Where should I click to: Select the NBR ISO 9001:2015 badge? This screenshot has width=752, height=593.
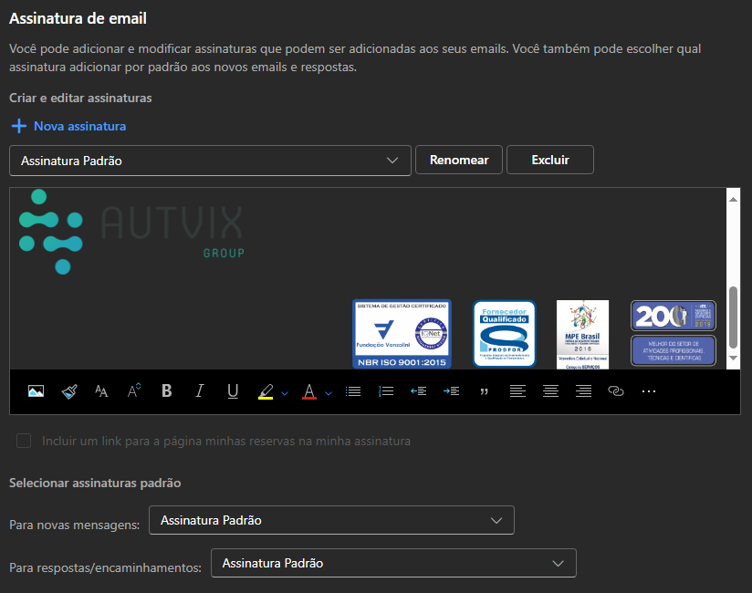(x=402, y=334)
